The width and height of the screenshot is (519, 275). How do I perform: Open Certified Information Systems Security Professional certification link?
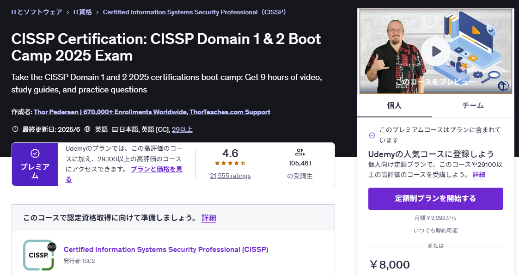pos(166,250)
